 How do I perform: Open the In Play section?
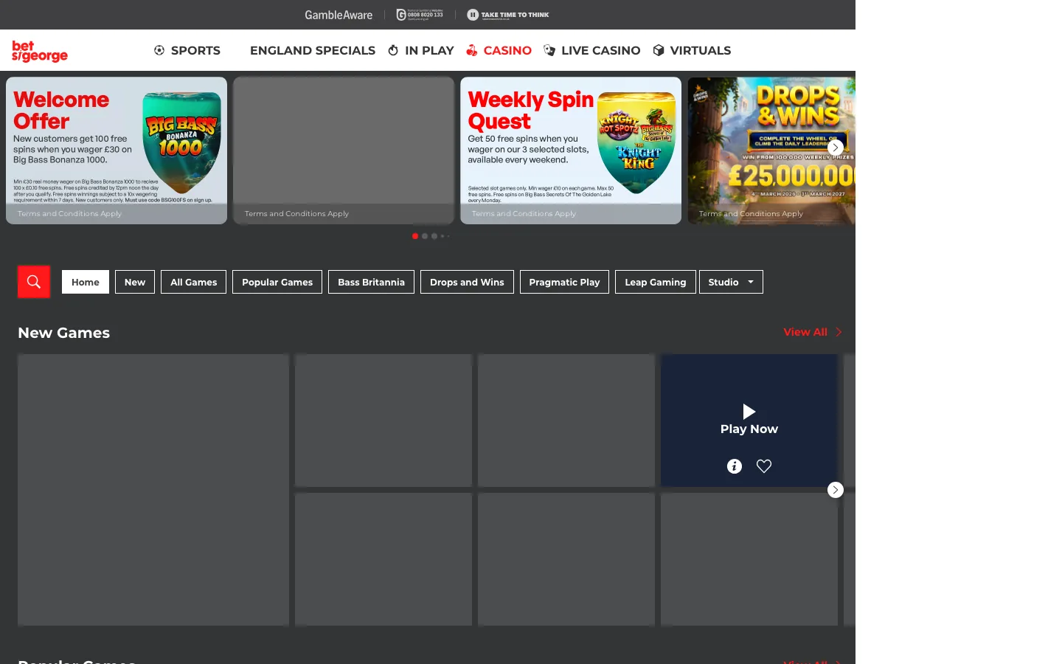(421, 50)
